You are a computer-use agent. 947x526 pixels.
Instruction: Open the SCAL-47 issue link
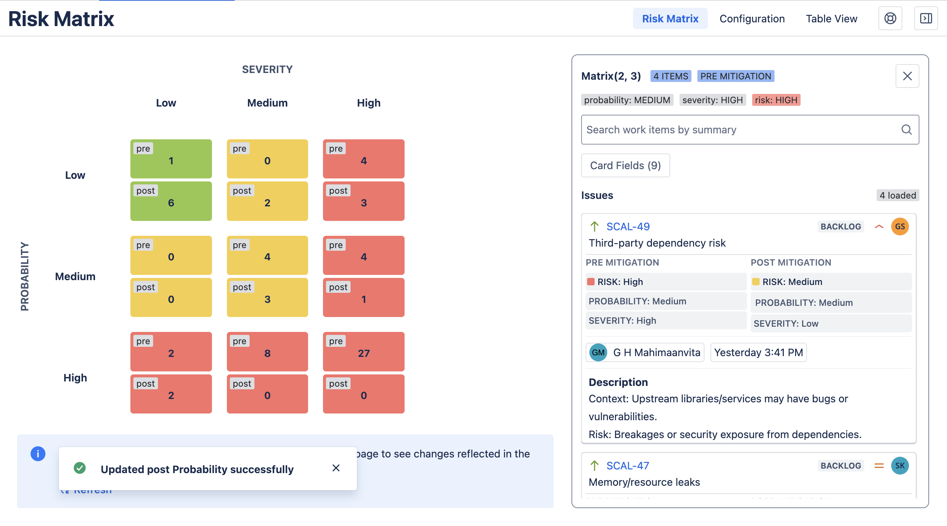click(x=627, y=466)
